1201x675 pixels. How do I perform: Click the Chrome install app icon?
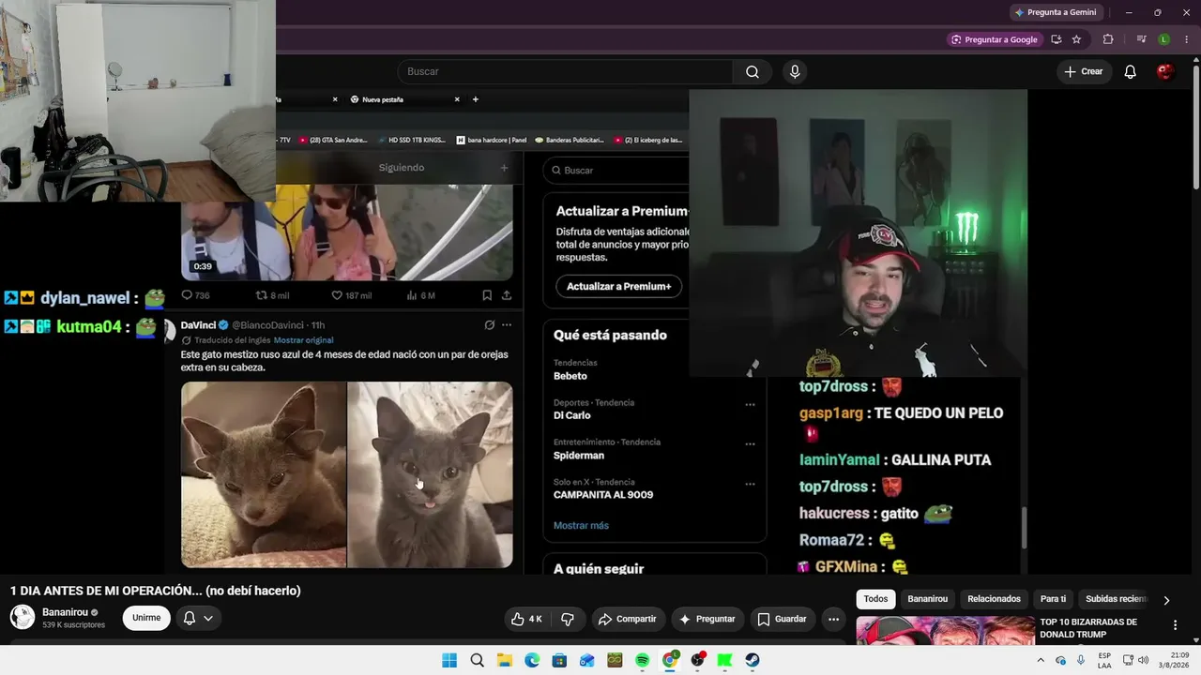tap(1056, 39)
